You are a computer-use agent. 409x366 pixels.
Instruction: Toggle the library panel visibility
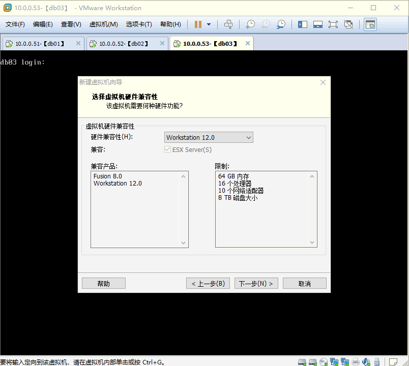302,24
